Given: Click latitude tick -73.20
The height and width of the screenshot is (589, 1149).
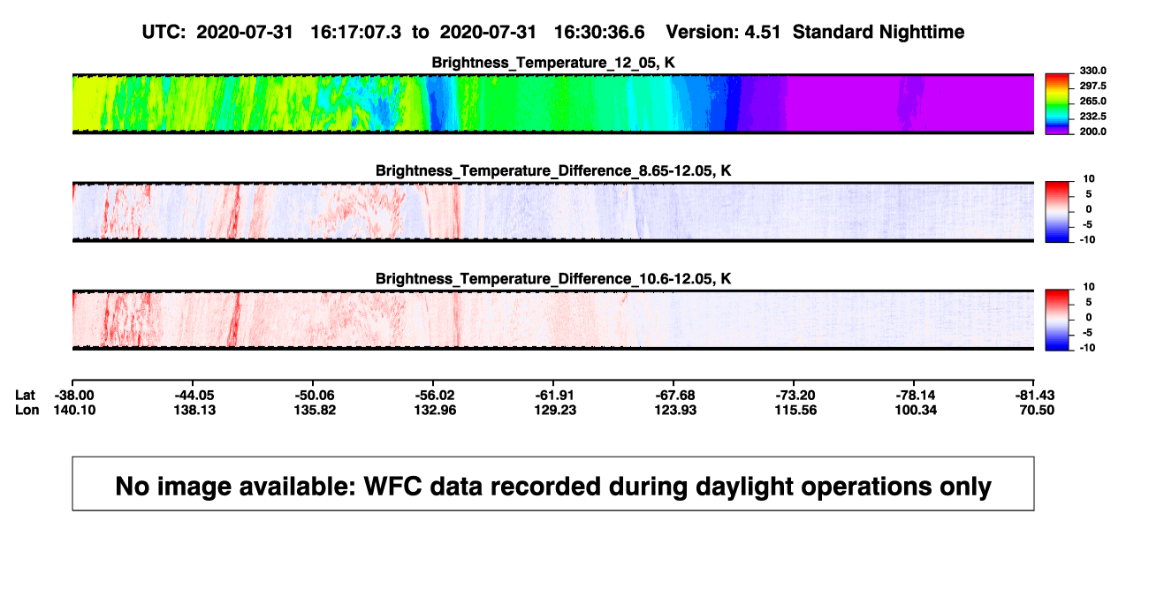Looking at the screenshot, I should click(795, 395).
